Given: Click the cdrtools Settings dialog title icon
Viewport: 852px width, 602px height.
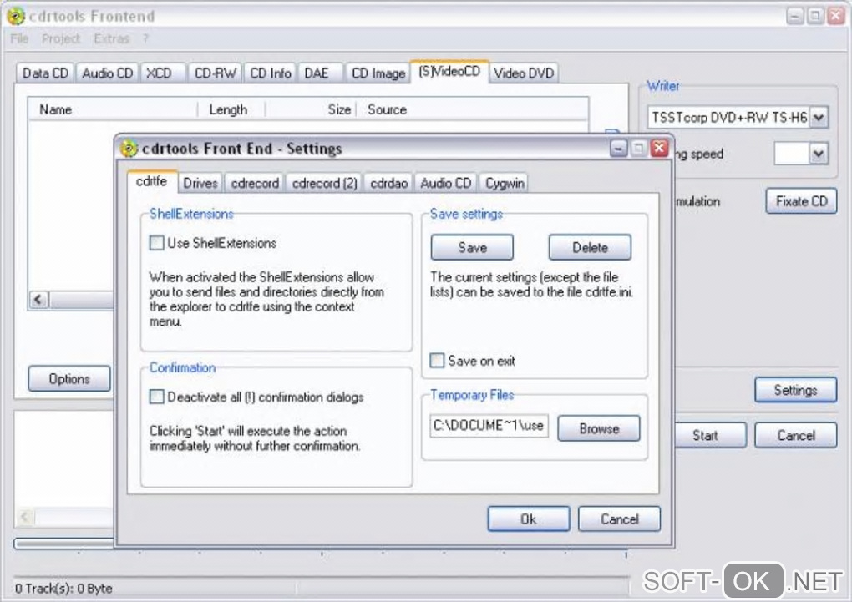Looking at the screenshot, I should tap(129, 149).
